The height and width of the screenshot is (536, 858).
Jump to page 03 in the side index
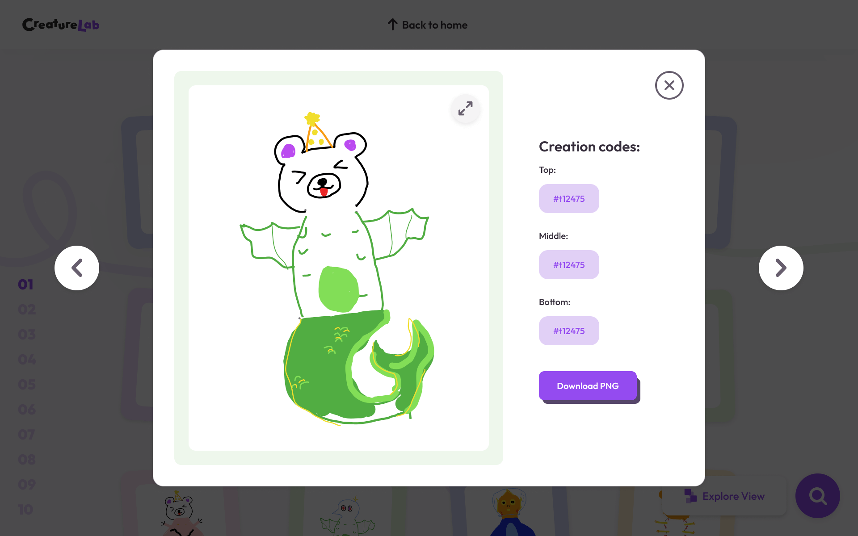point(27,335)
